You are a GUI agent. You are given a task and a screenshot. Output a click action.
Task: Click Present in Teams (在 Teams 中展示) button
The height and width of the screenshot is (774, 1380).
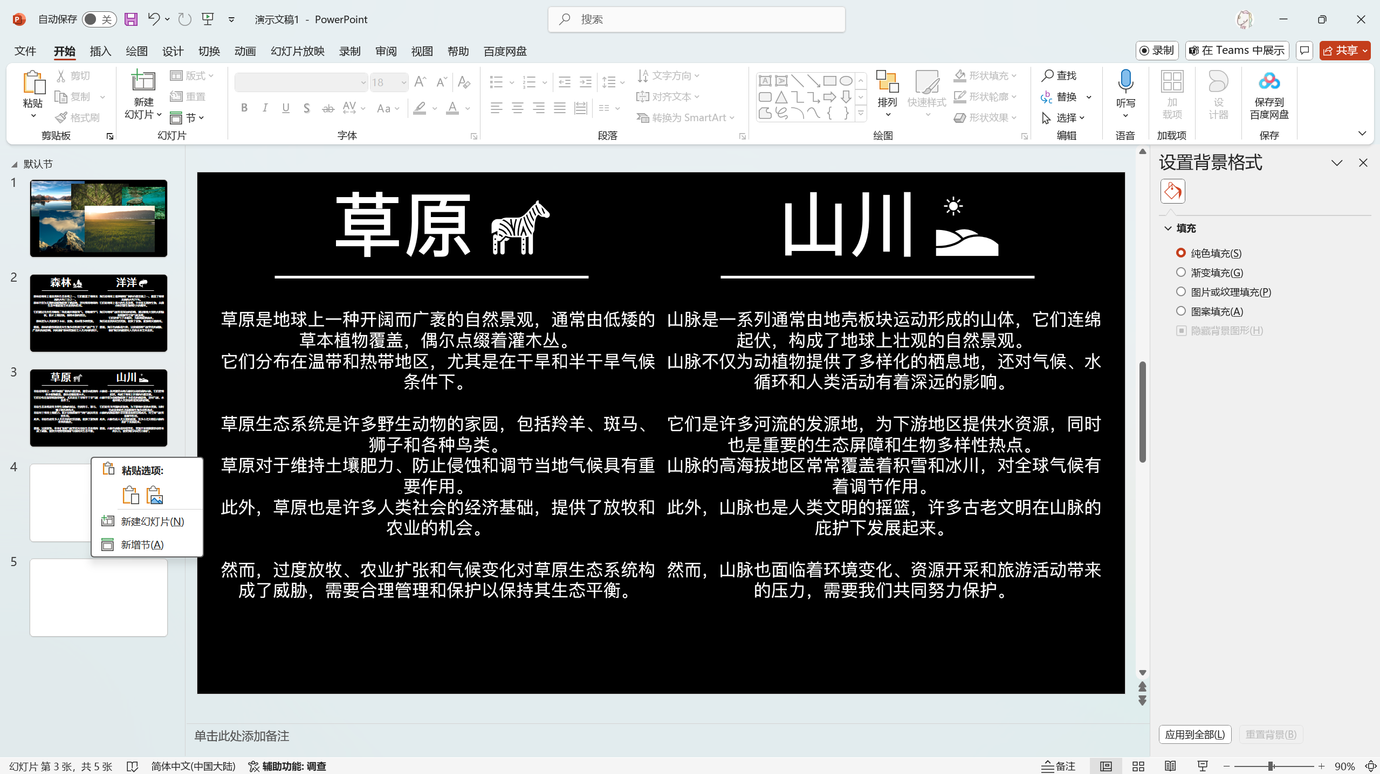tap(1237, 51)
